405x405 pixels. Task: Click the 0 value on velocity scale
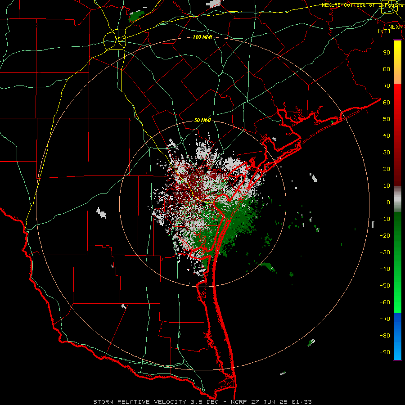tap(388, 202)
